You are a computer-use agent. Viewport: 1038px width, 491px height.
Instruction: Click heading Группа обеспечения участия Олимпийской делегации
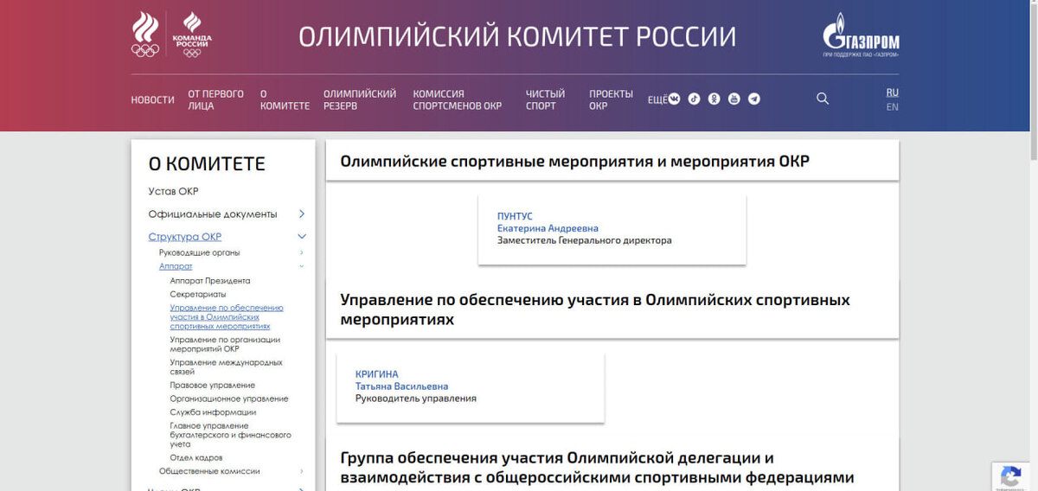597,468
